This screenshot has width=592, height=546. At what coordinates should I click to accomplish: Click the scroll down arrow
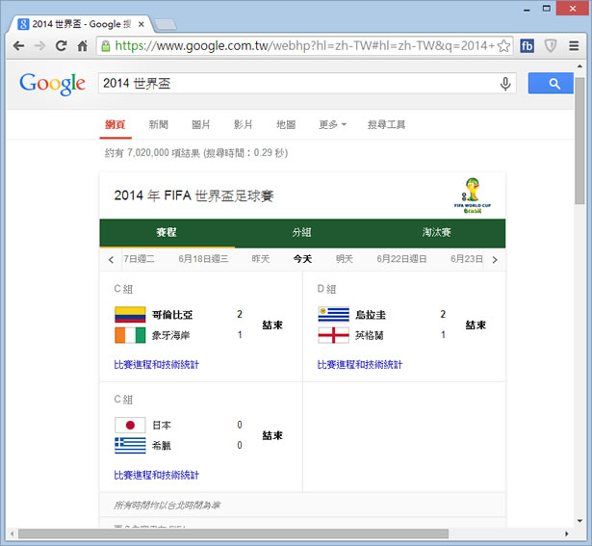coord(579,521)
